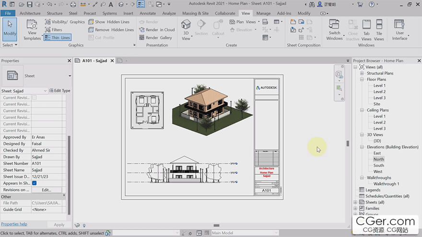
Task: Open the Sheet type selector dropdown
Action: coord(70,76)
